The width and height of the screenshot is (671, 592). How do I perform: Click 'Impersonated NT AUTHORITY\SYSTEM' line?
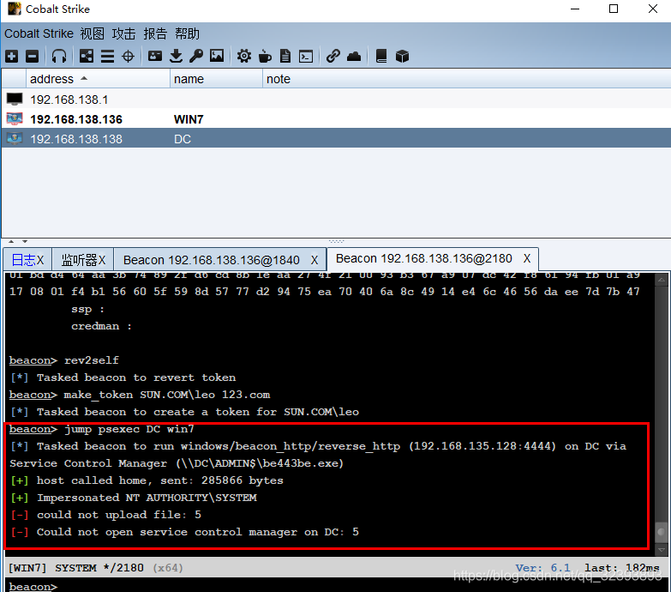(x=134, y=498)
